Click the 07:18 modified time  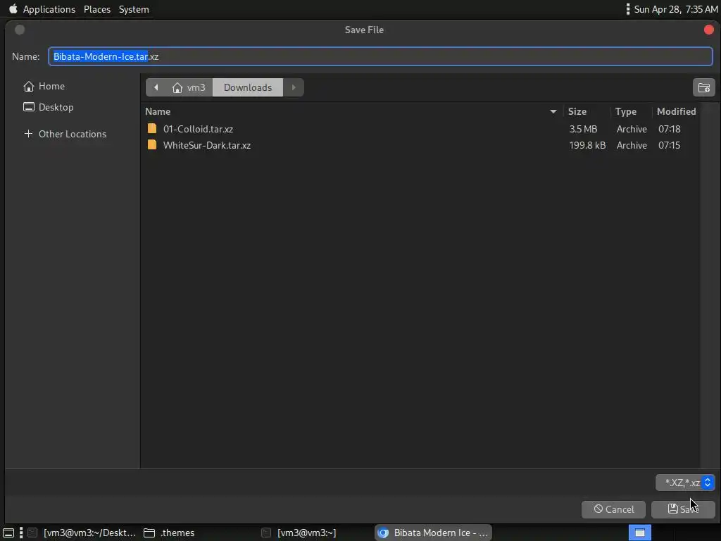tap(669, 129)
